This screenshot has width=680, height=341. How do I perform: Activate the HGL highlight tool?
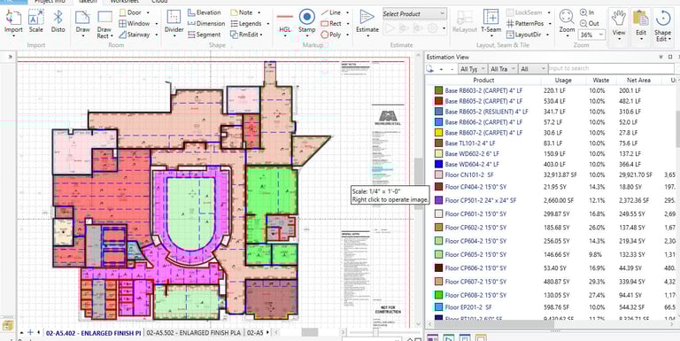click(x=284, y=19)
